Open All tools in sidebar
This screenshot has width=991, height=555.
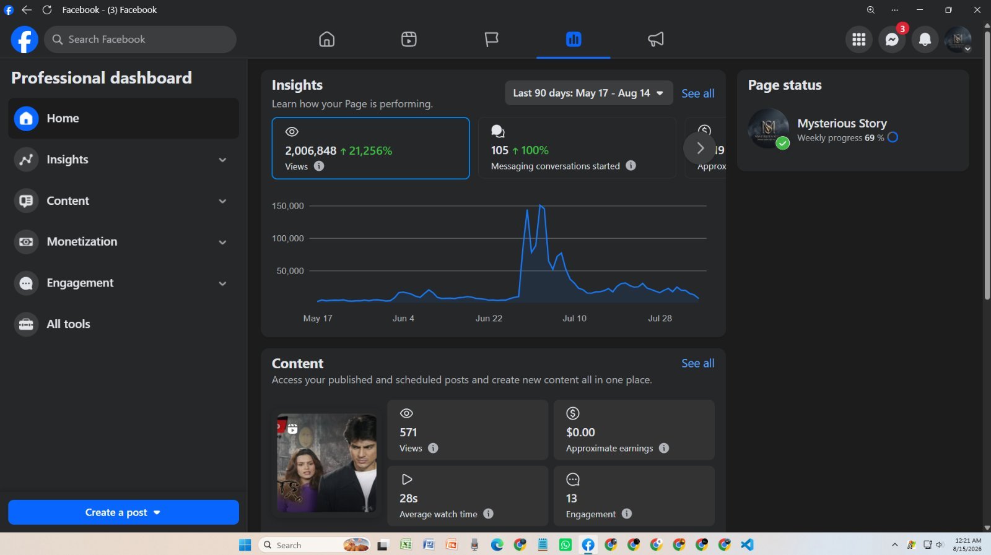click(123, 324)
